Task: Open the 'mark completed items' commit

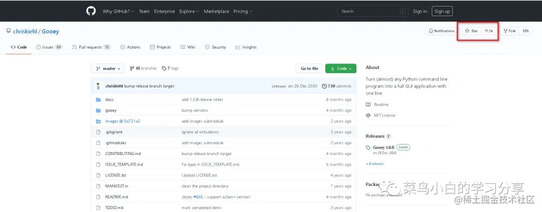Action: click(202, 208)
